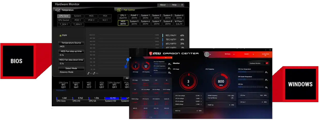Click the CPU Fan 1020 RPM row
The height and width of the screenshot is (126, 320).
253,95
